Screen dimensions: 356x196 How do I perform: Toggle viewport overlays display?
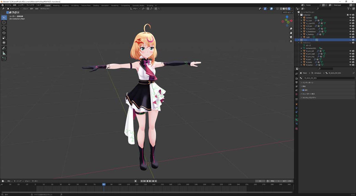pos(271,9)
